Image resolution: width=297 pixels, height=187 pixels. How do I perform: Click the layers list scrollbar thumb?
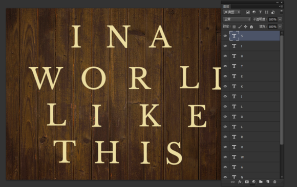pos(282,90)
